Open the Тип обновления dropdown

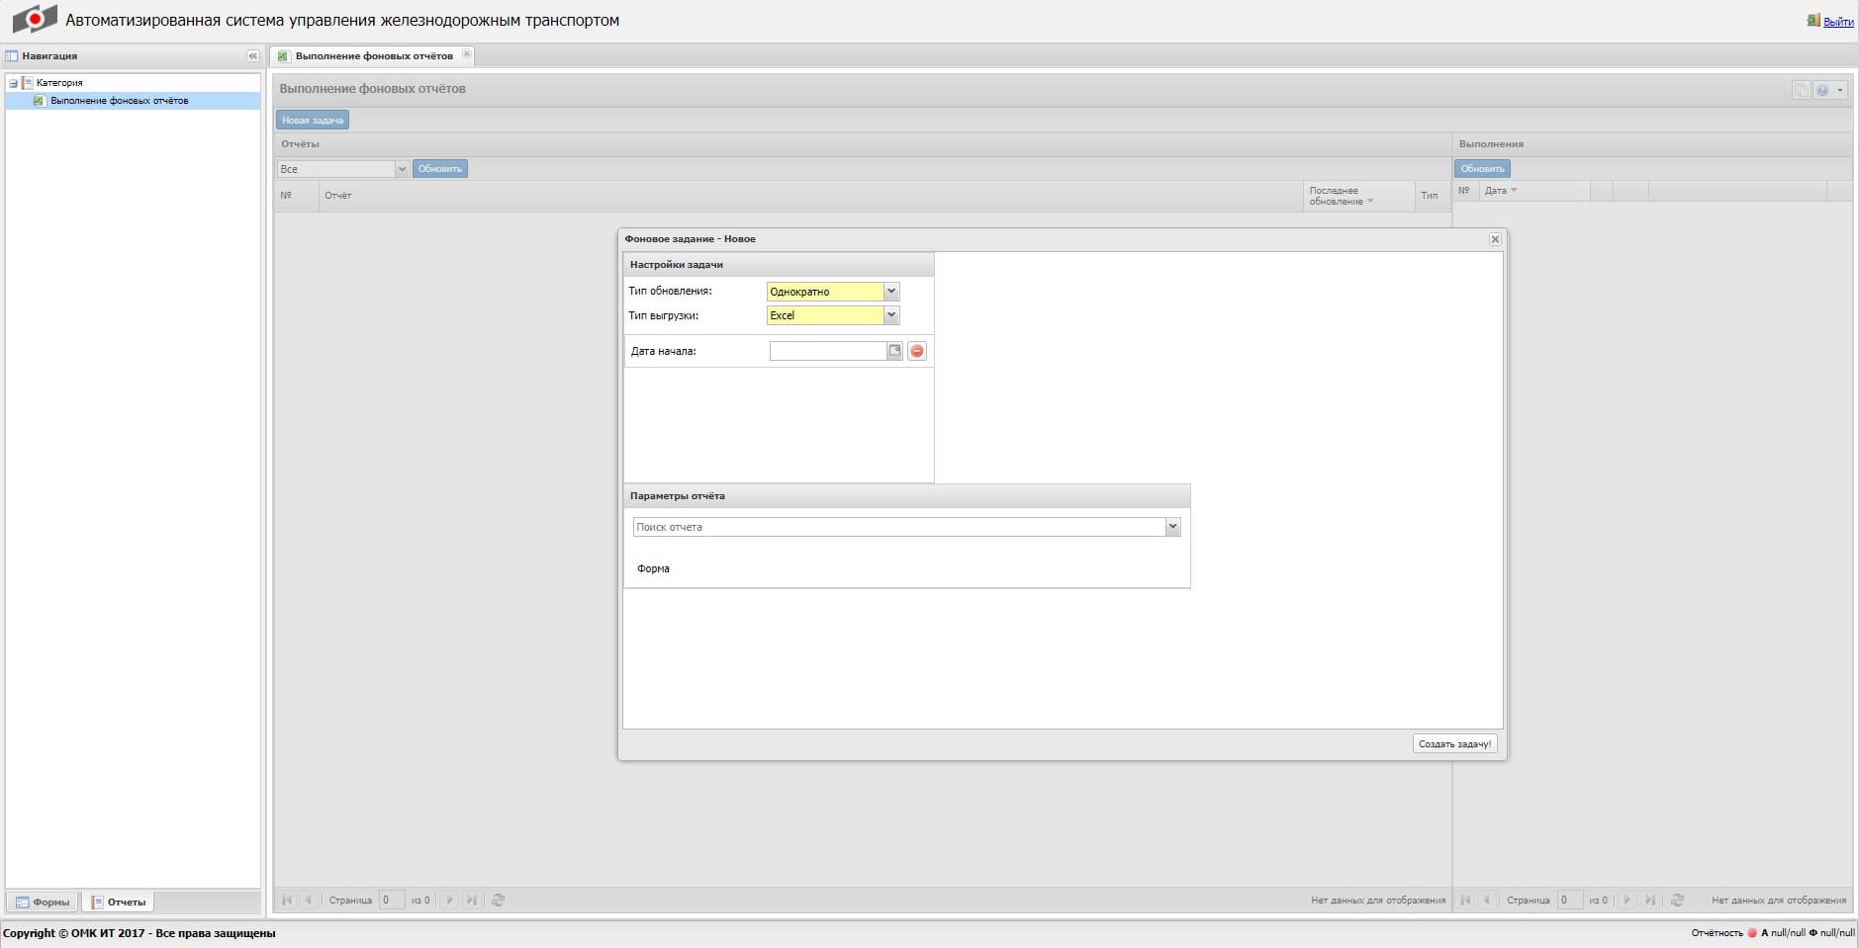(x=890, y=292)
